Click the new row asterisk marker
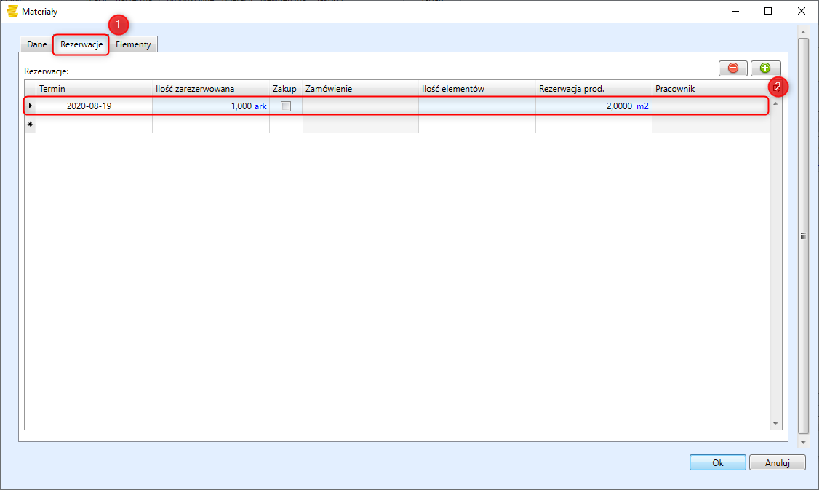 point(30,125)
